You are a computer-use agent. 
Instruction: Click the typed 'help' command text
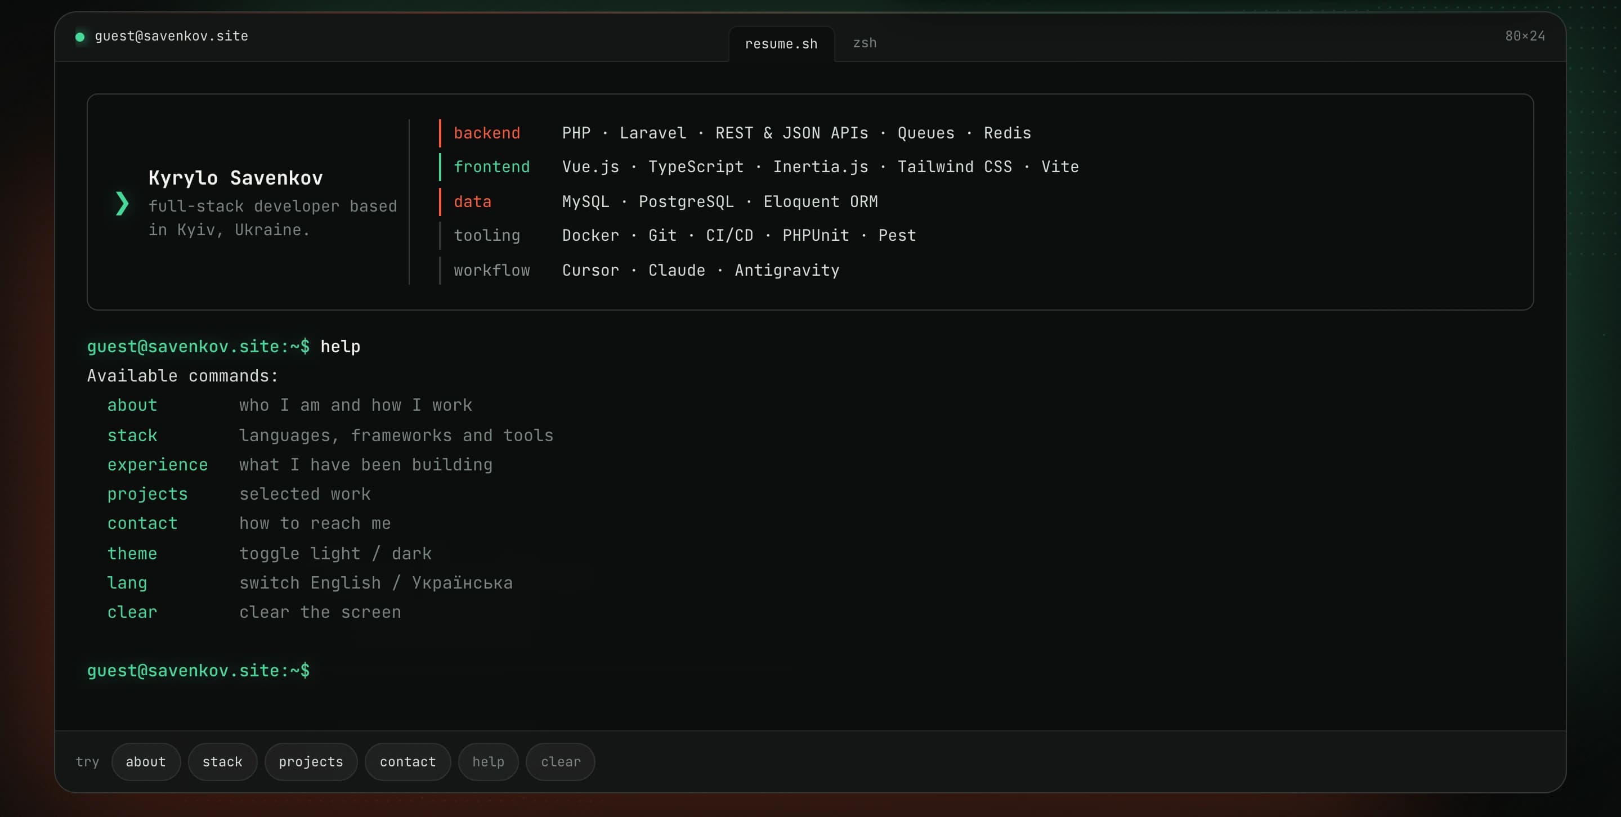(341, 347)
